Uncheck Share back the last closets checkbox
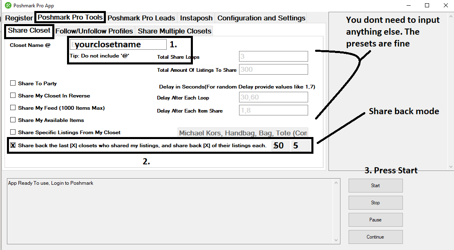The width and height of the screenshot is (454, 250). [13, 145]
